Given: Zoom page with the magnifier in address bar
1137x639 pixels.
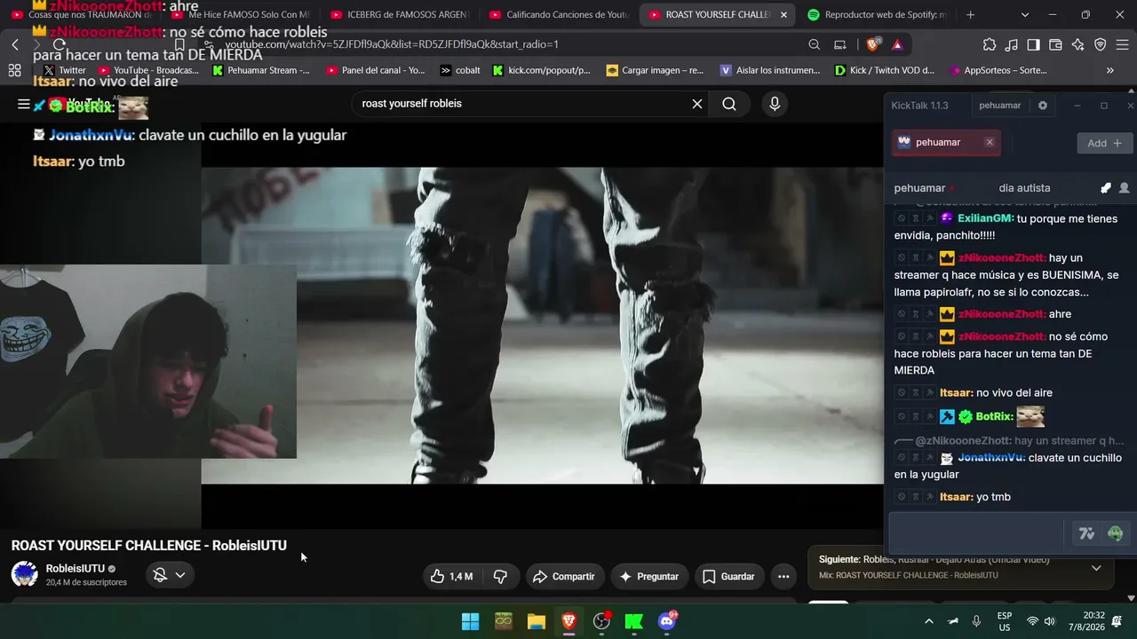Looking at the screenshot, I should (x=815, y=44).
